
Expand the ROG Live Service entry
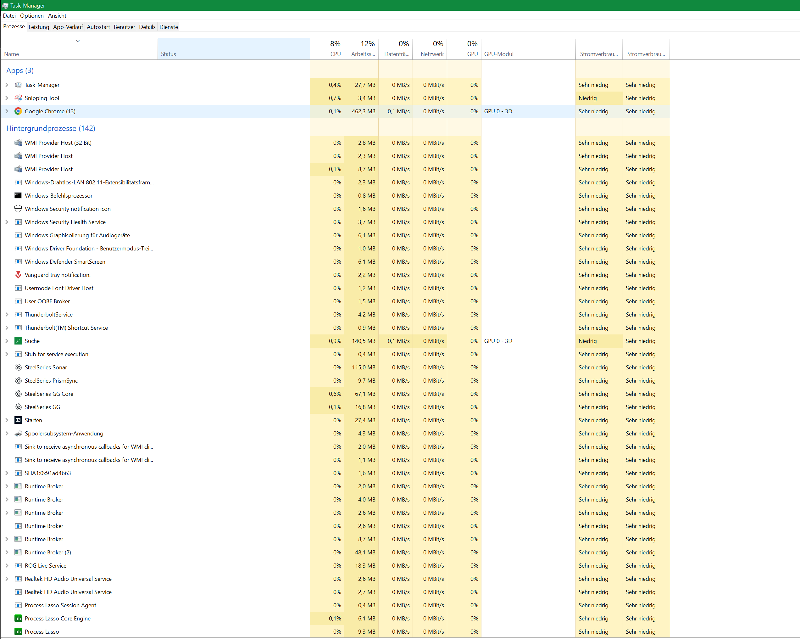7,565
